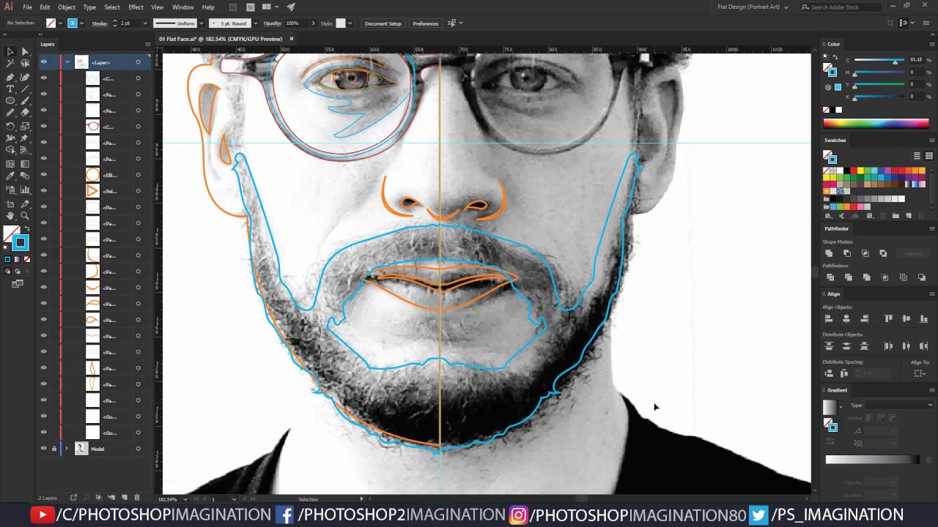Screen dimensions: 938x527
Task: Unlock the Model layer lock
Action: point(53,449)
